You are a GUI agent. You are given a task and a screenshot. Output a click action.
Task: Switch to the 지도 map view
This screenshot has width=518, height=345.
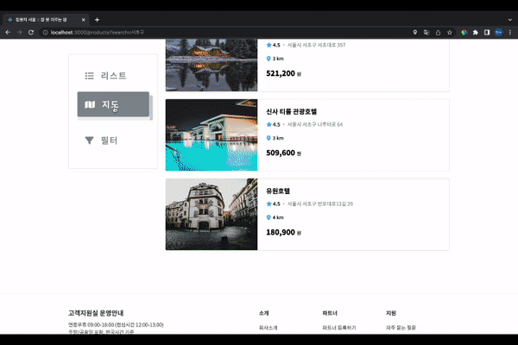(x=113, y=104)
